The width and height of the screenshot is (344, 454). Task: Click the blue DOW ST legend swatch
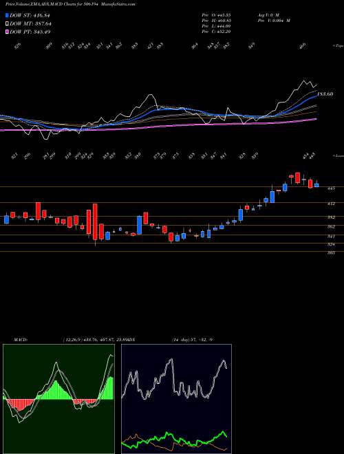coord(8,15)
